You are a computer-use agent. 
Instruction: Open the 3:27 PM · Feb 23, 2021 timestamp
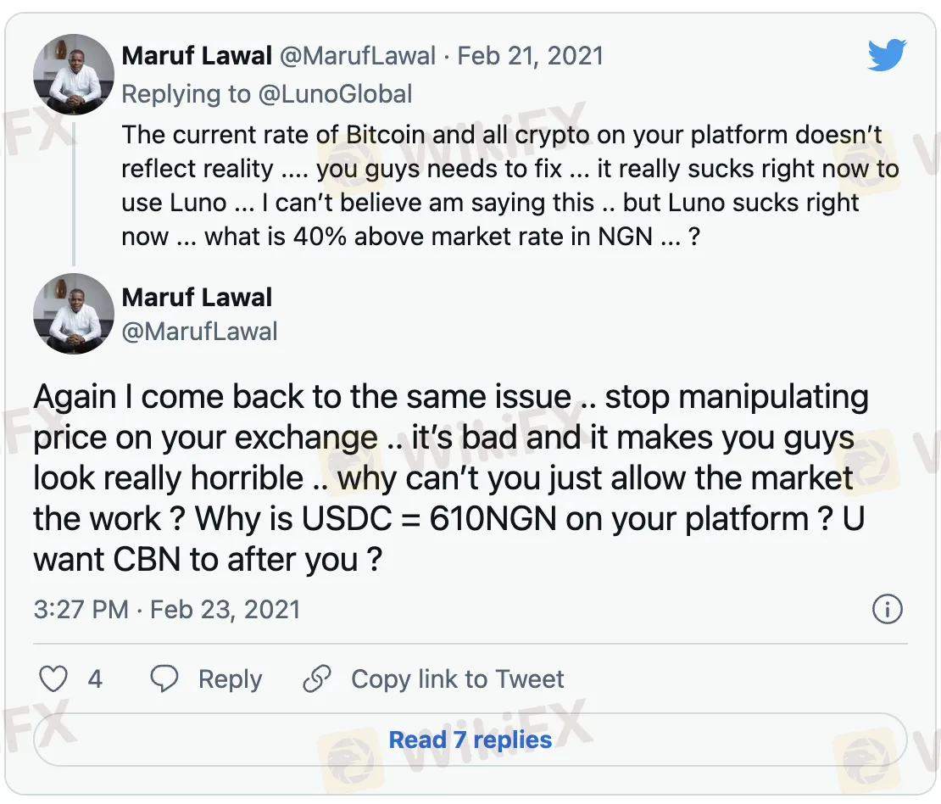pos(167,609)
